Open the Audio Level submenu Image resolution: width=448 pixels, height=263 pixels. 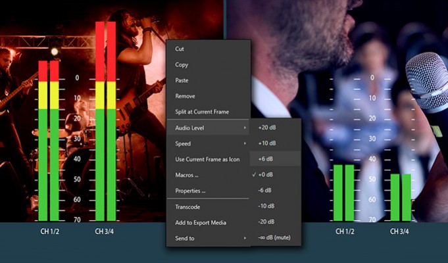point(209,128)
